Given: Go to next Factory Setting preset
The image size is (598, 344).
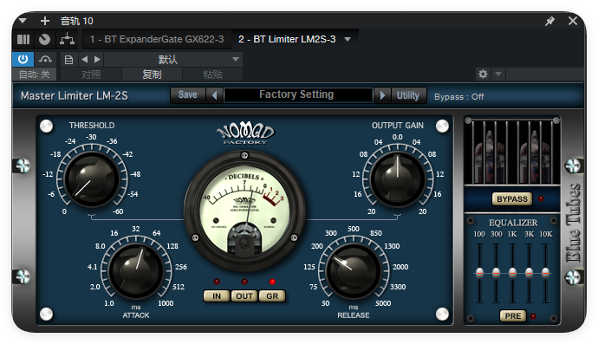Looking at the screenshot, I should pyautogui.click(x=382, y=95).
